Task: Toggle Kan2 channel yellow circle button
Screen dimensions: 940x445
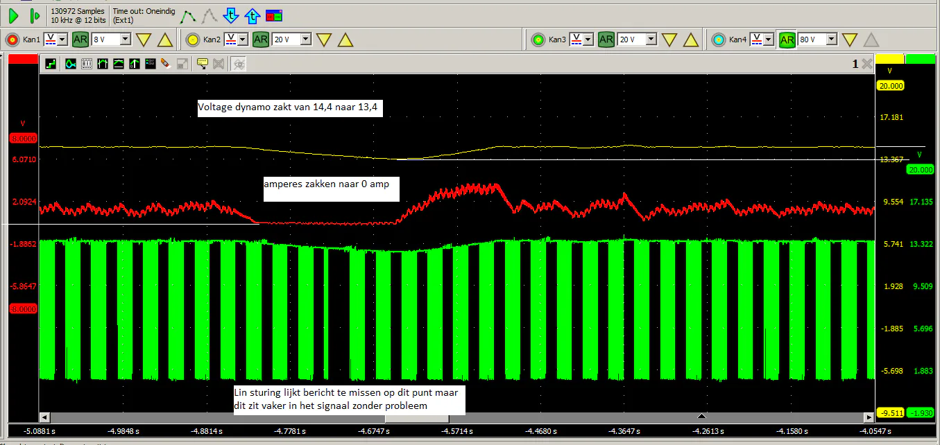Action: 193,40
